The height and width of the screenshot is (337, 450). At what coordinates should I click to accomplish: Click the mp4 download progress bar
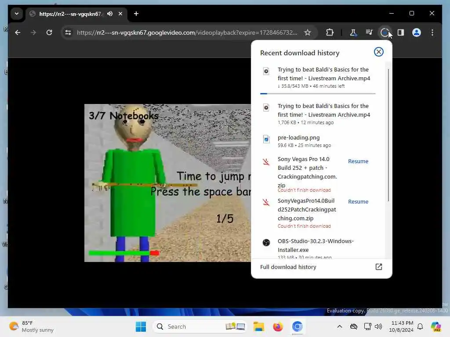tap(318, 93)
